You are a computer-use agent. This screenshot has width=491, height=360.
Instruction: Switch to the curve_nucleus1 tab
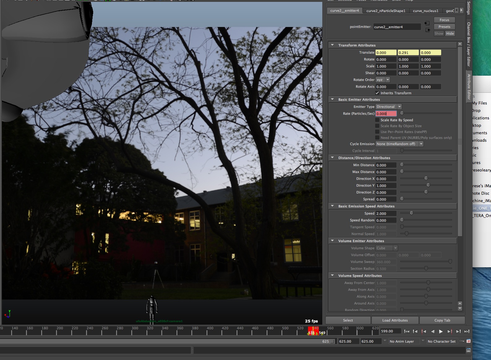click(426, 11)
